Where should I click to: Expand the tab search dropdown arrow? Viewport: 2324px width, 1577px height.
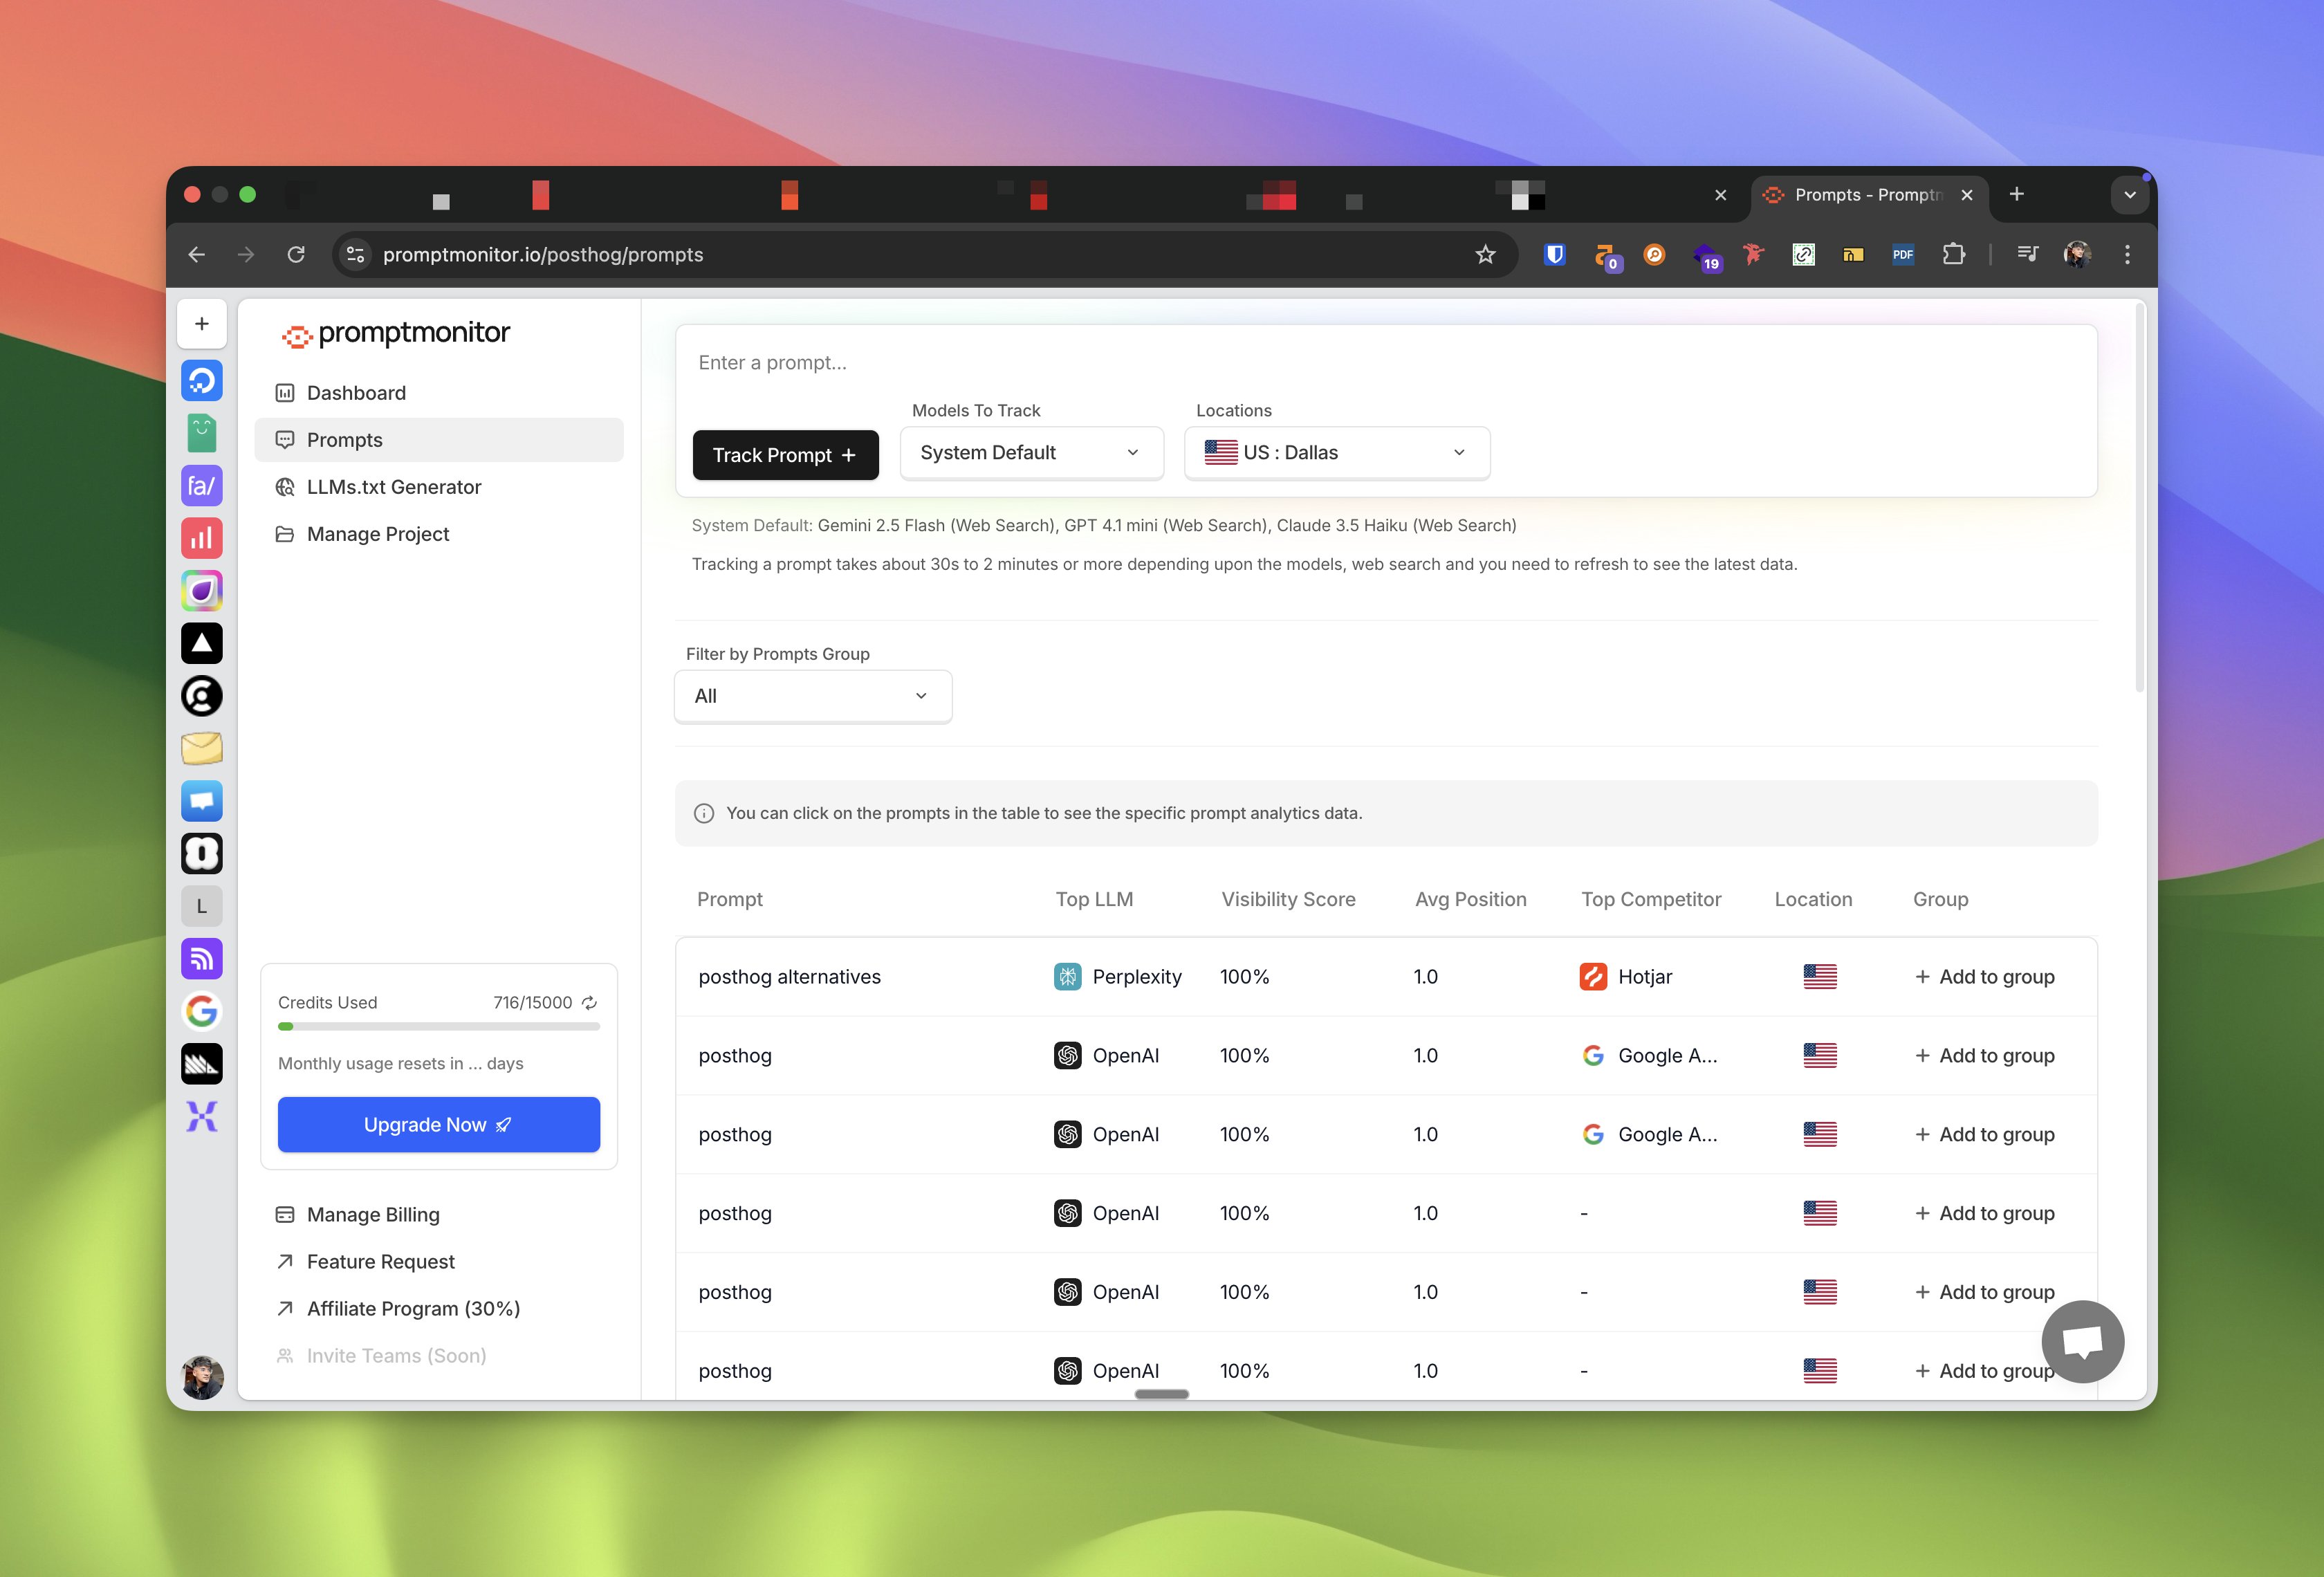2130,195
